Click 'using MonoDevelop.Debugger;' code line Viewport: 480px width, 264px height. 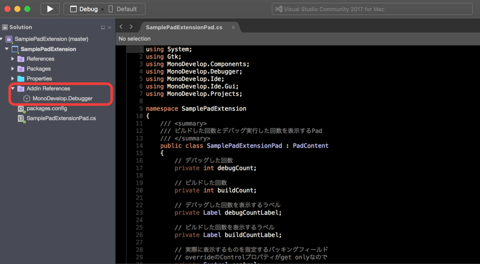(194, 72)
